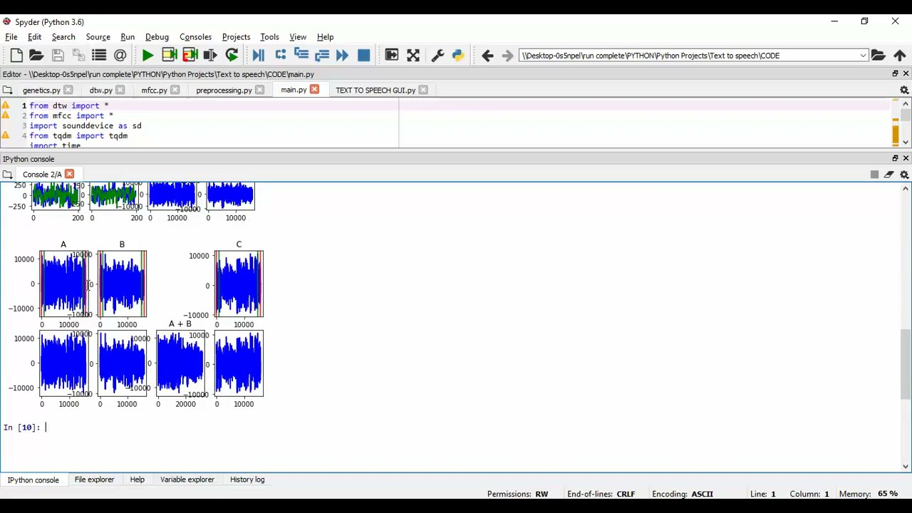
Task: Open editor options gear icon
Action: pos(904,90)
